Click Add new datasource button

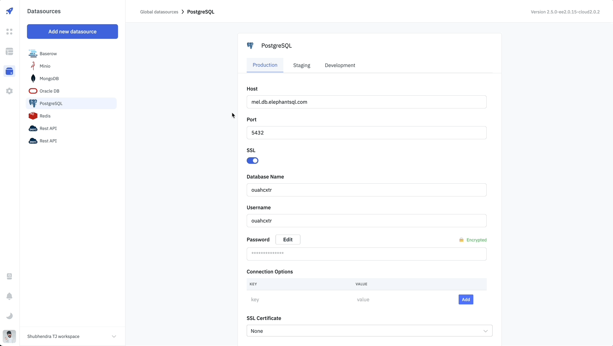(x=72, y=32)
